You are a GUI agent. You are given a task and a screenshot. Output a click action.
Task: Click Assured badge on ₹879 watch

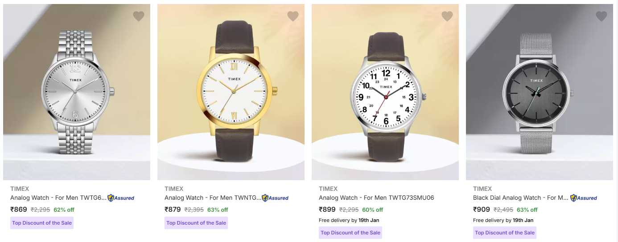275,198
